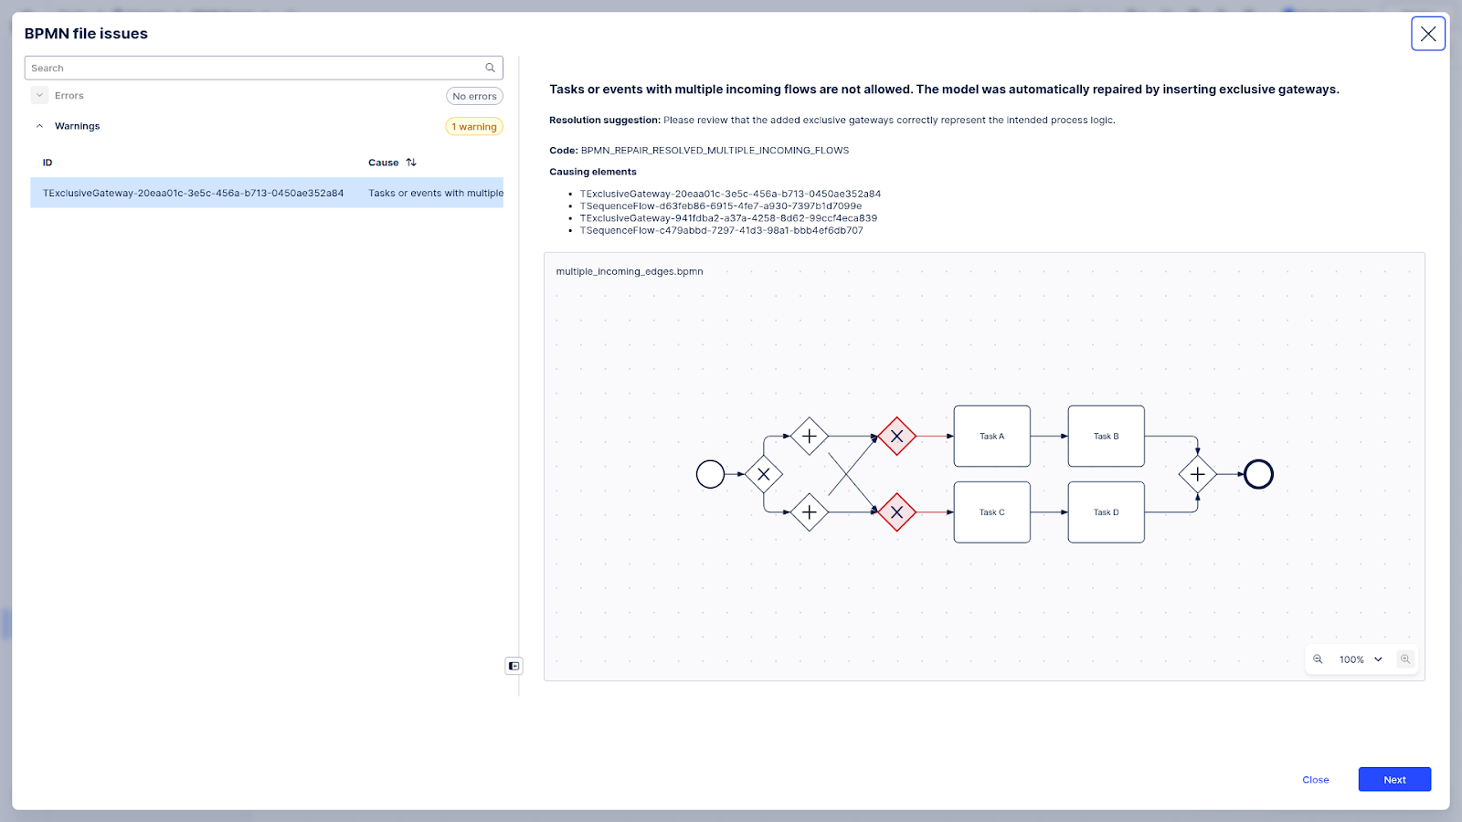Click the zoom in magnifier icon

(x=1405, y=659)
